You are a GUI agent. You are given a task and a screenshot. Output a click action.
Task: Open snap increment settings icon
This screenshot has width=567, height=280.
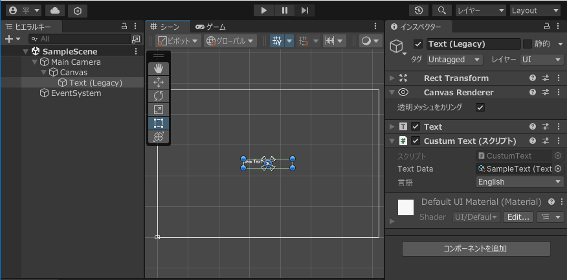(334, 41)
